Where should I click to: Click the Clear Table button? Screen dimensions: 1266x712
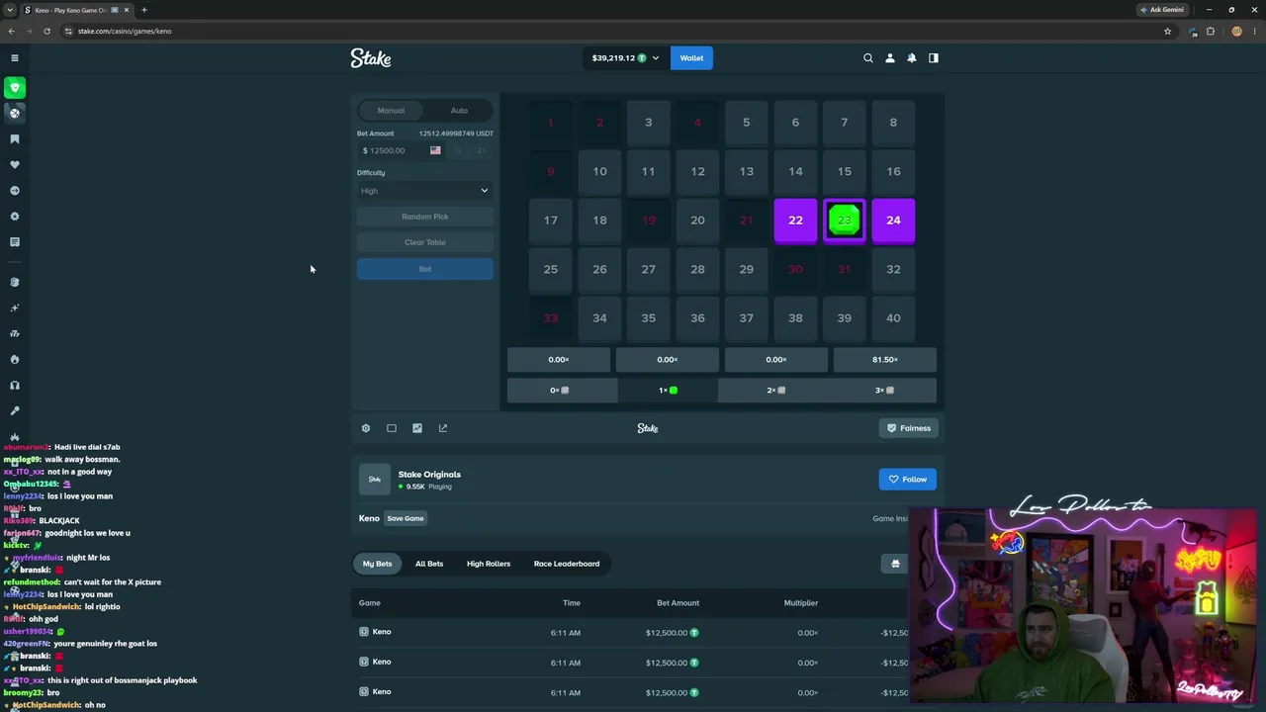coord(425,242)
